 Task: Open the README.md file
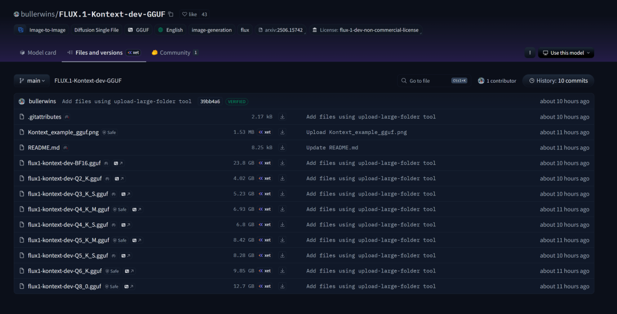pyautogui.click(x=43, y=148)
